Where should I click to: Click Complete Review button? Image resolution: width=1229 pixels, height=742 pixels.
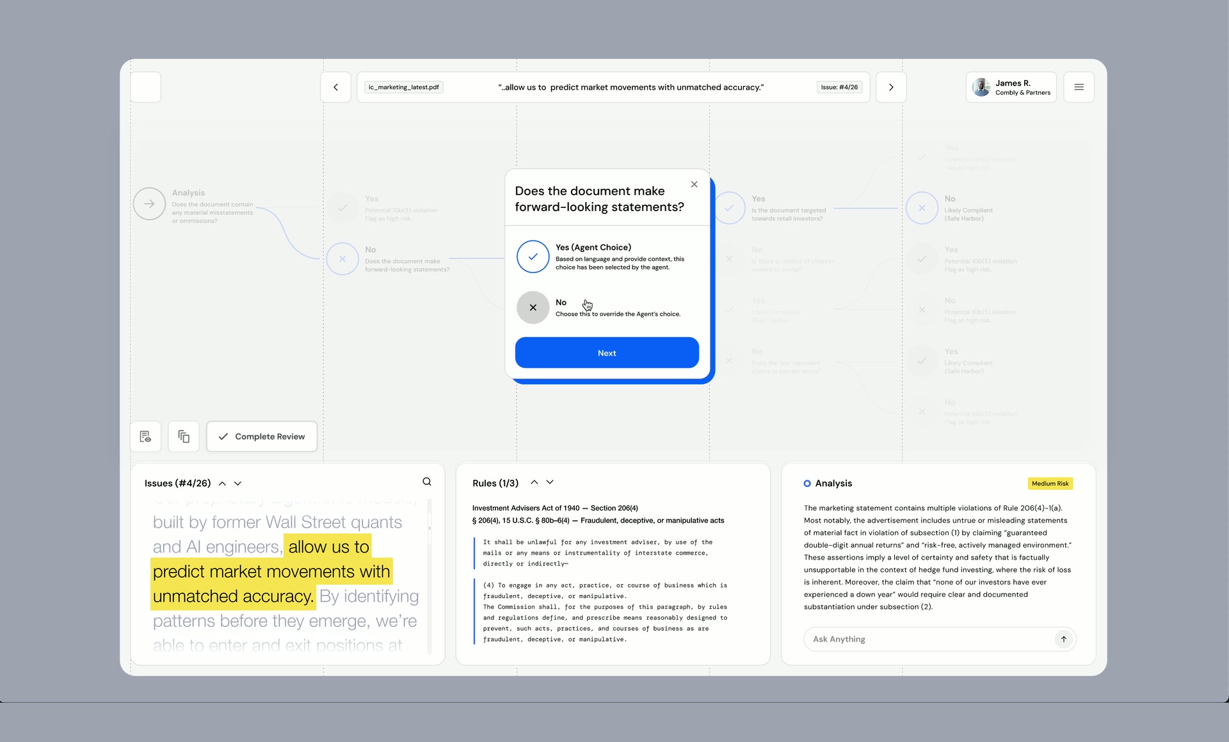262,436
